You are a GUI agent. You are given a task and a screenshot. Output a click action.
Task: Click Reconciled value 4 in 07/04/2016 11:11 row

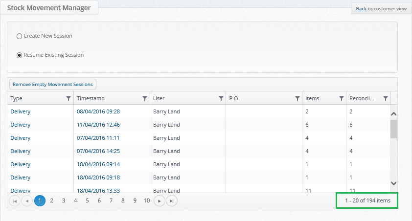[351, 138]
